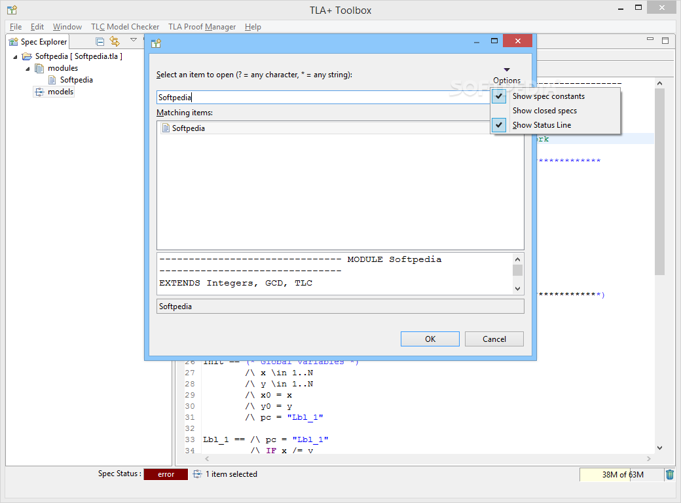Click the modules folder icon in tree
Screen dimensions: 681x503
(x=39, y=68)
